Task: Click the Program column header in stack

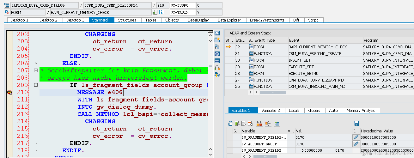Action: pyautogui.click(x=388, y=40)
